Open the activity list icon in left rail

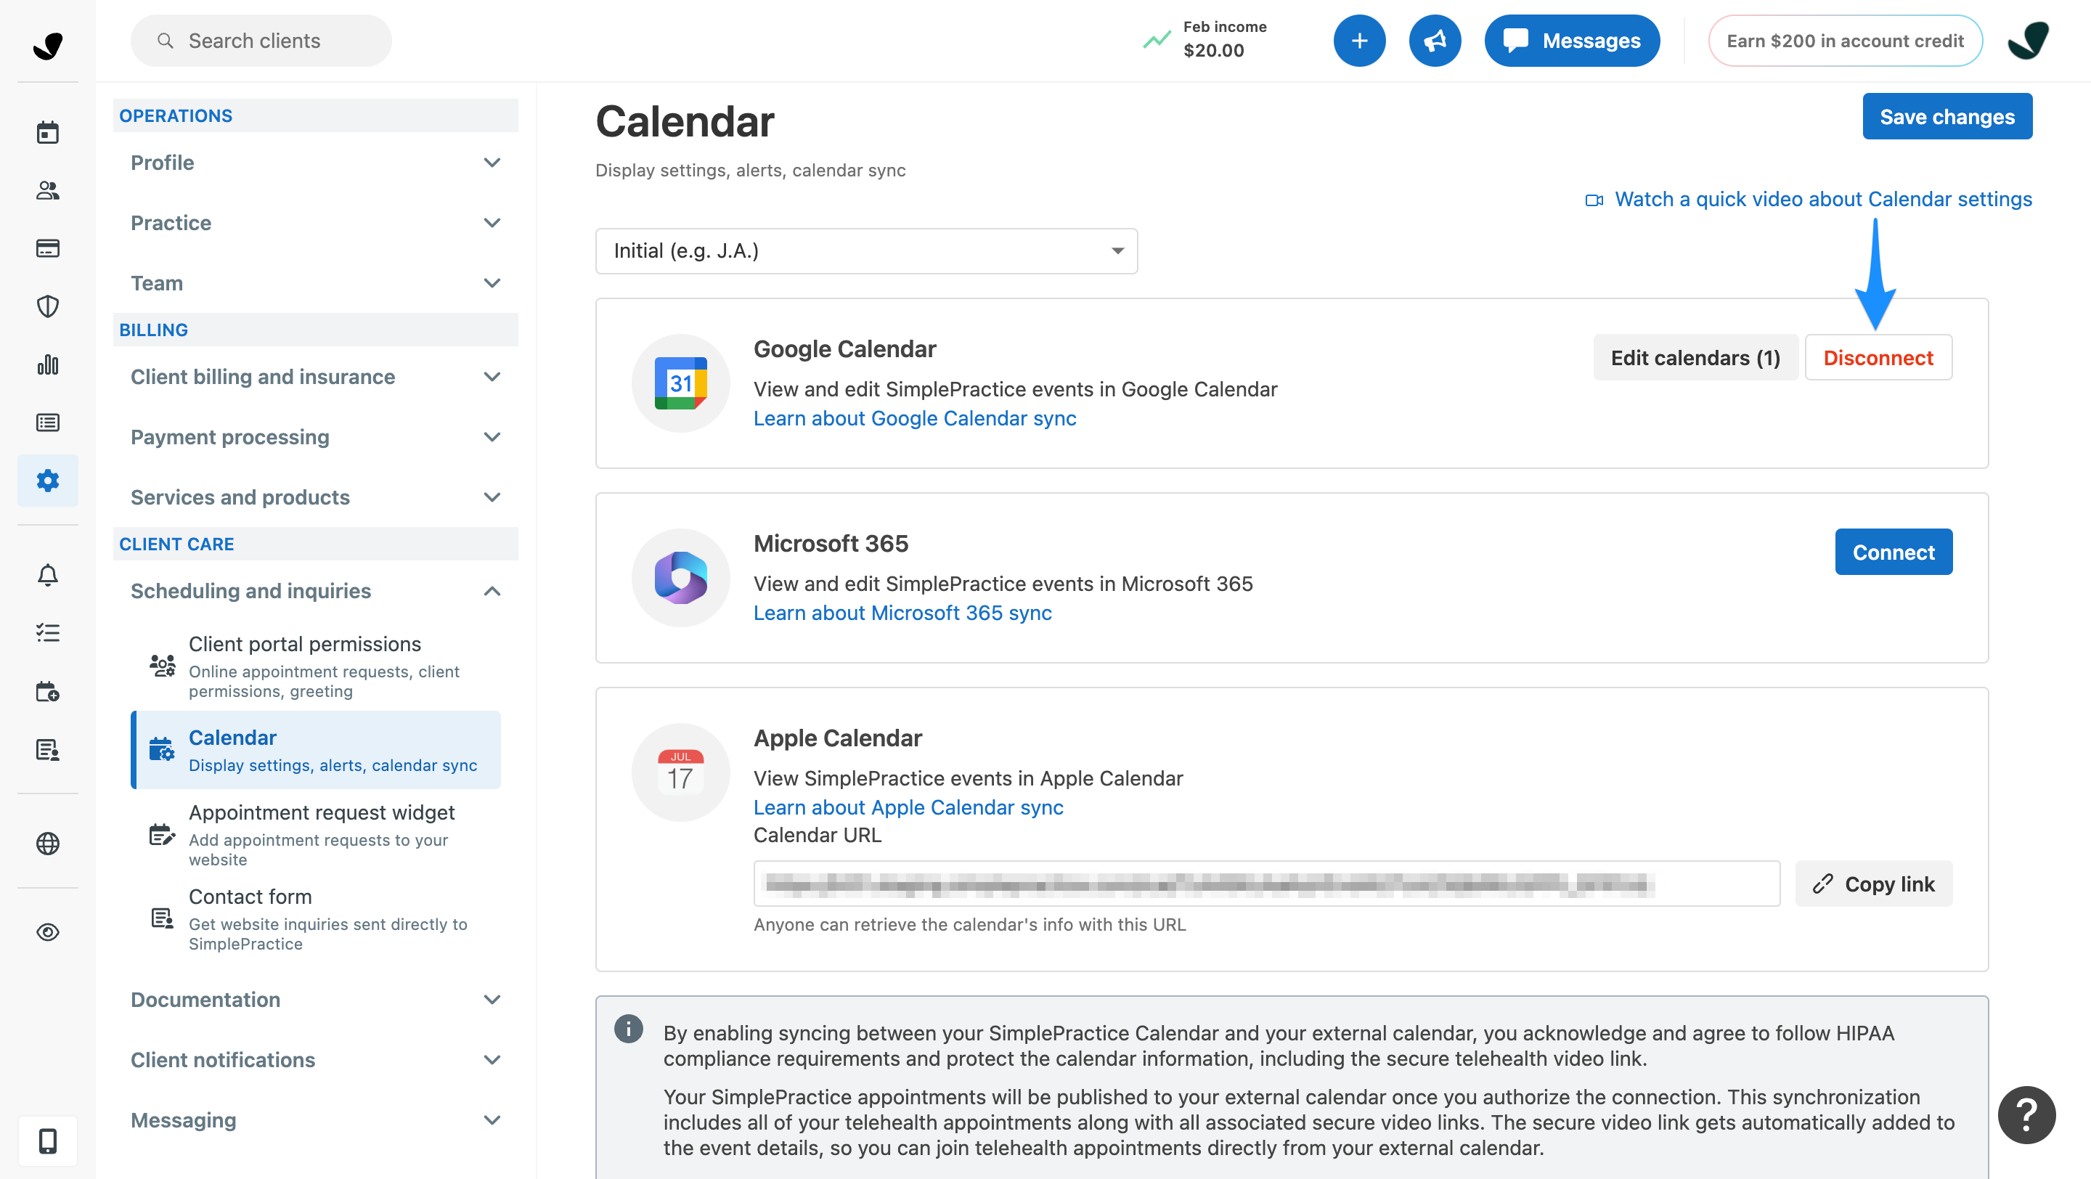48,423
